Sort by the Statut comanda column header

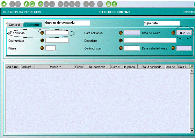pyautogui.click(x=151, y=67)
